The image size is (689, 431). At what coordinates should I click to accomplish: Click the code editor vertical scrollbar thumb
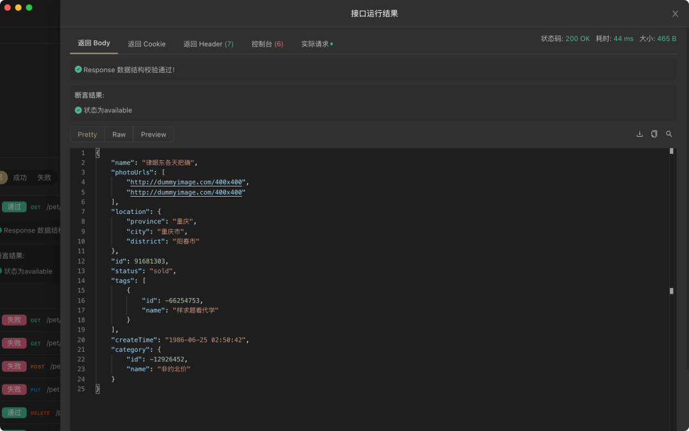click(671, 151)
